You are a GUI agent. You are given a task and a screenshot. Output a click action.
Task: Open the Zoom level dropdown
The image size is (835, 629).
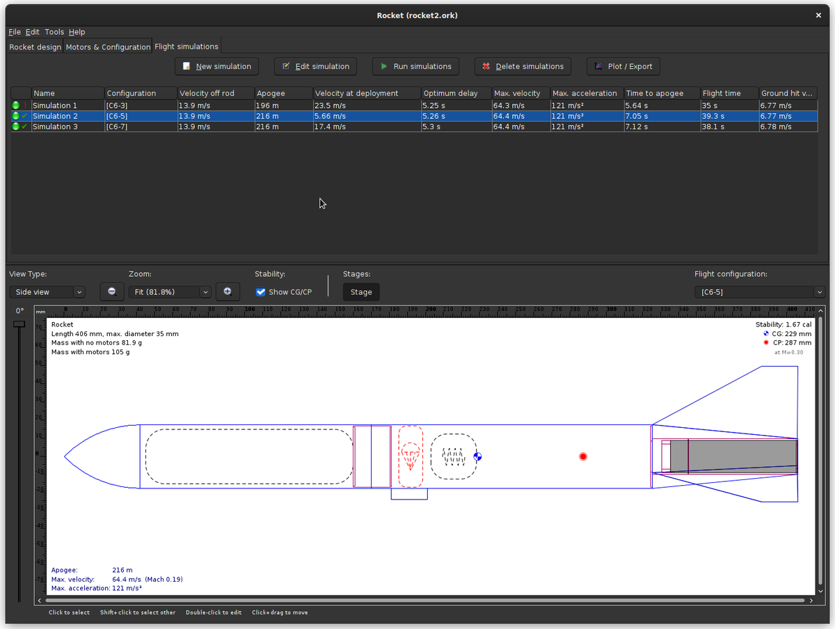tap(169, 292)
